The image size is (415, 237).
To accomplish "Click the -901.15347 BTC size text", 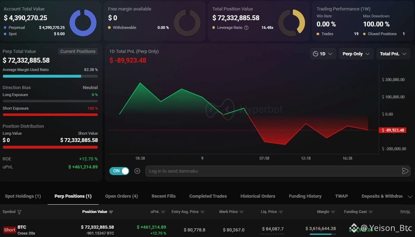I will 100,233.
